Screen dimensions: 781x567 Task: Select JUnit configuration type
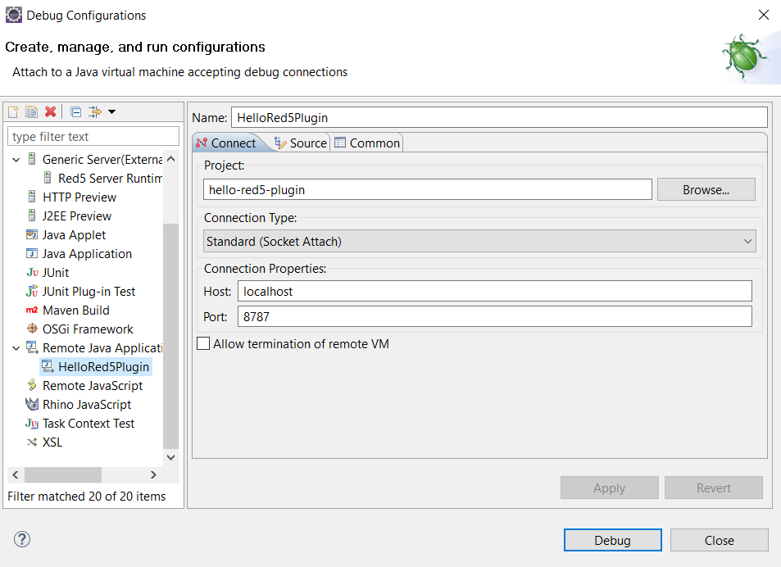(x=55, y=273)
